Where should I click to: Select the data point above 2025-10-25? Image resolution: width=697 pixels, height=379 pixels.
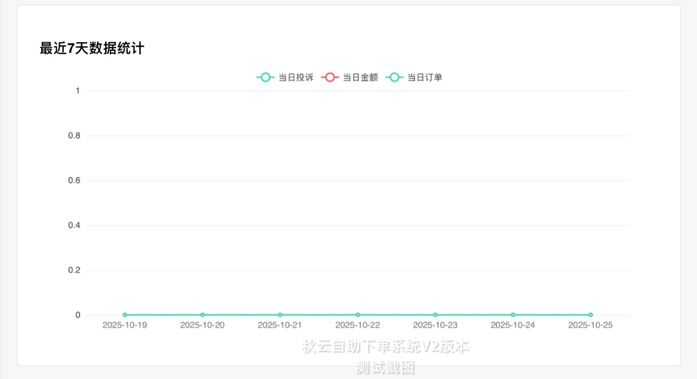click(x=590, y=314)
